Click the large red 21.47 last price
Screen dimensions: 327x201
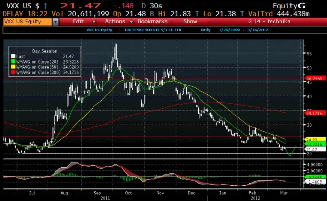pyautogui.click(x=80, y=6)
